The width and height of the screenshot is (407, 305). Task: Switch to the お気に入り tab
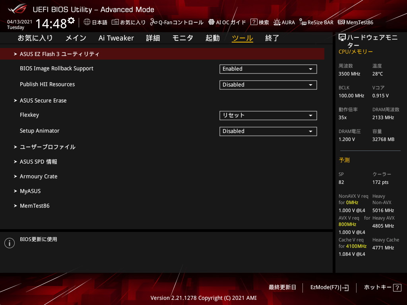tap(35, 38)
